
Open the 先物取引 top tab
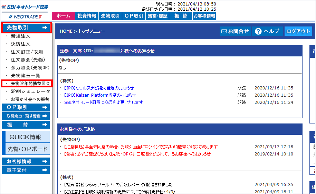tap(110, 16)
